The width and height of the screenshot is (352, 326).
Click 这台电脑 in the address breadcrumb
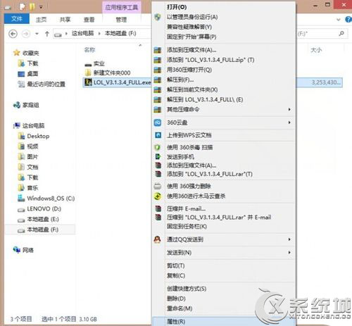click(82, 33)
